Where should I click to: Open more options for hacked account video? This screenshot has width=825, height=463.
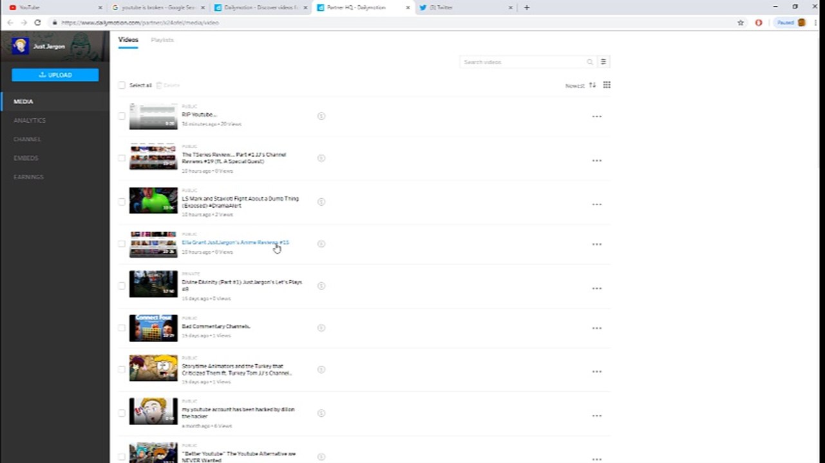[x=597, y=415]
